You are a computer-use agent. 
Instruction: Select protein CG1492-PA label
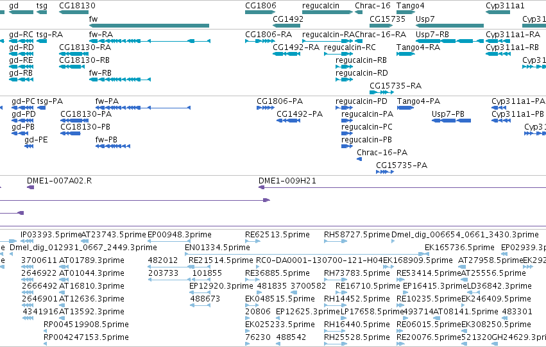tap(300, 114)
